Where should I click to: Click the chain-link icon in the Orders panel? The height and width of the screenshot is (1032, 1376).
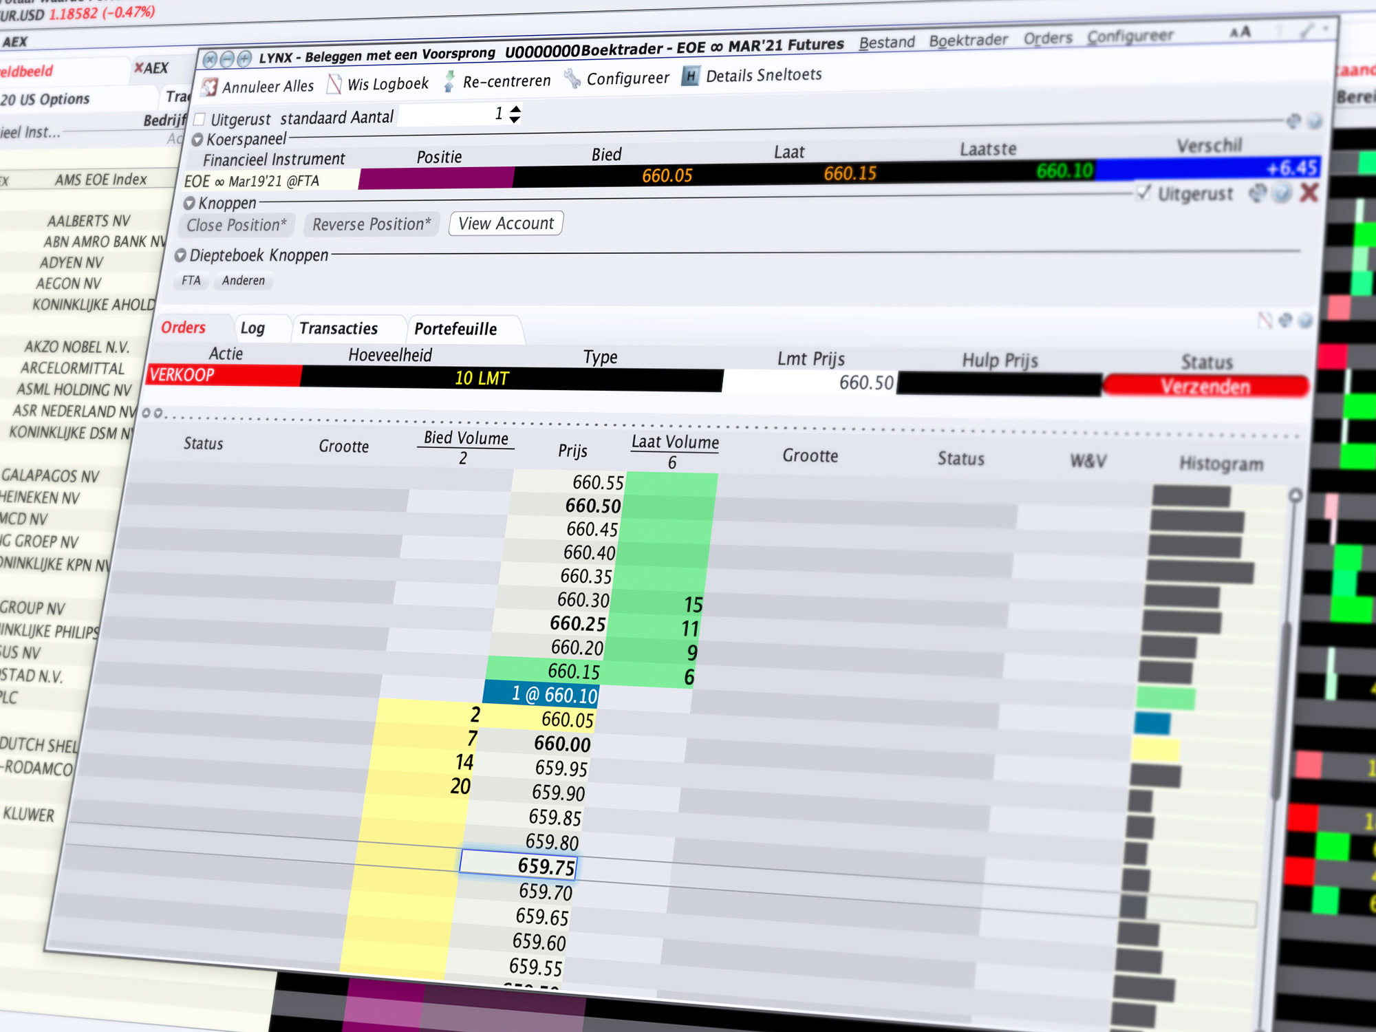1284,320
